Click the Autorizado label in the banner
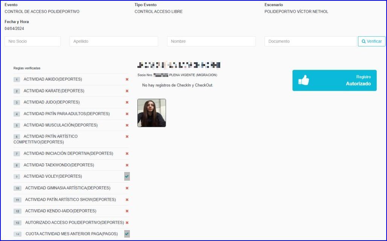Image resolution: width=387 pixels, height=241 pixels. tap(358, 84)
